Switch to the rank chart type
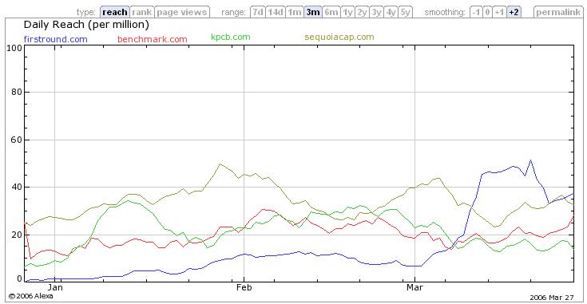 142,12
